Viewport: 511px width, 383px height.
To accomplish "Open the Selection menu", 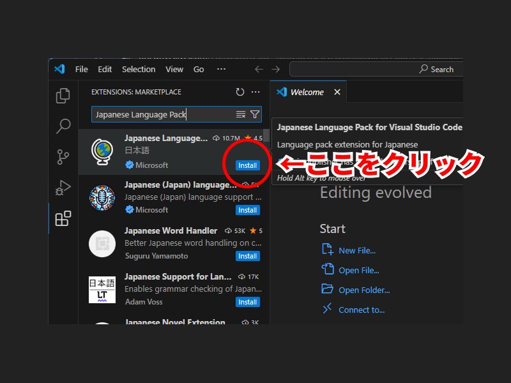I will click(x=139, y=70).
